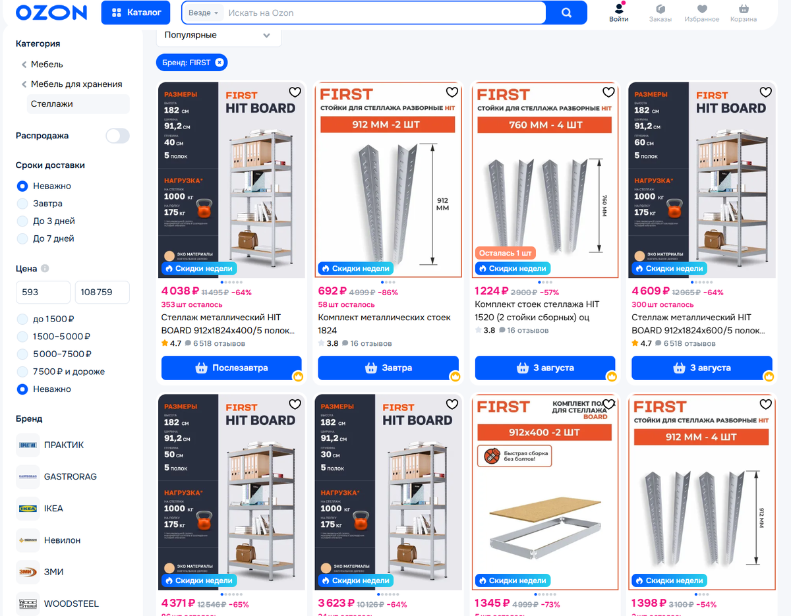Edit the maximum price field 108759
This screenshot has width=791, height=616.
pos(102,292)
